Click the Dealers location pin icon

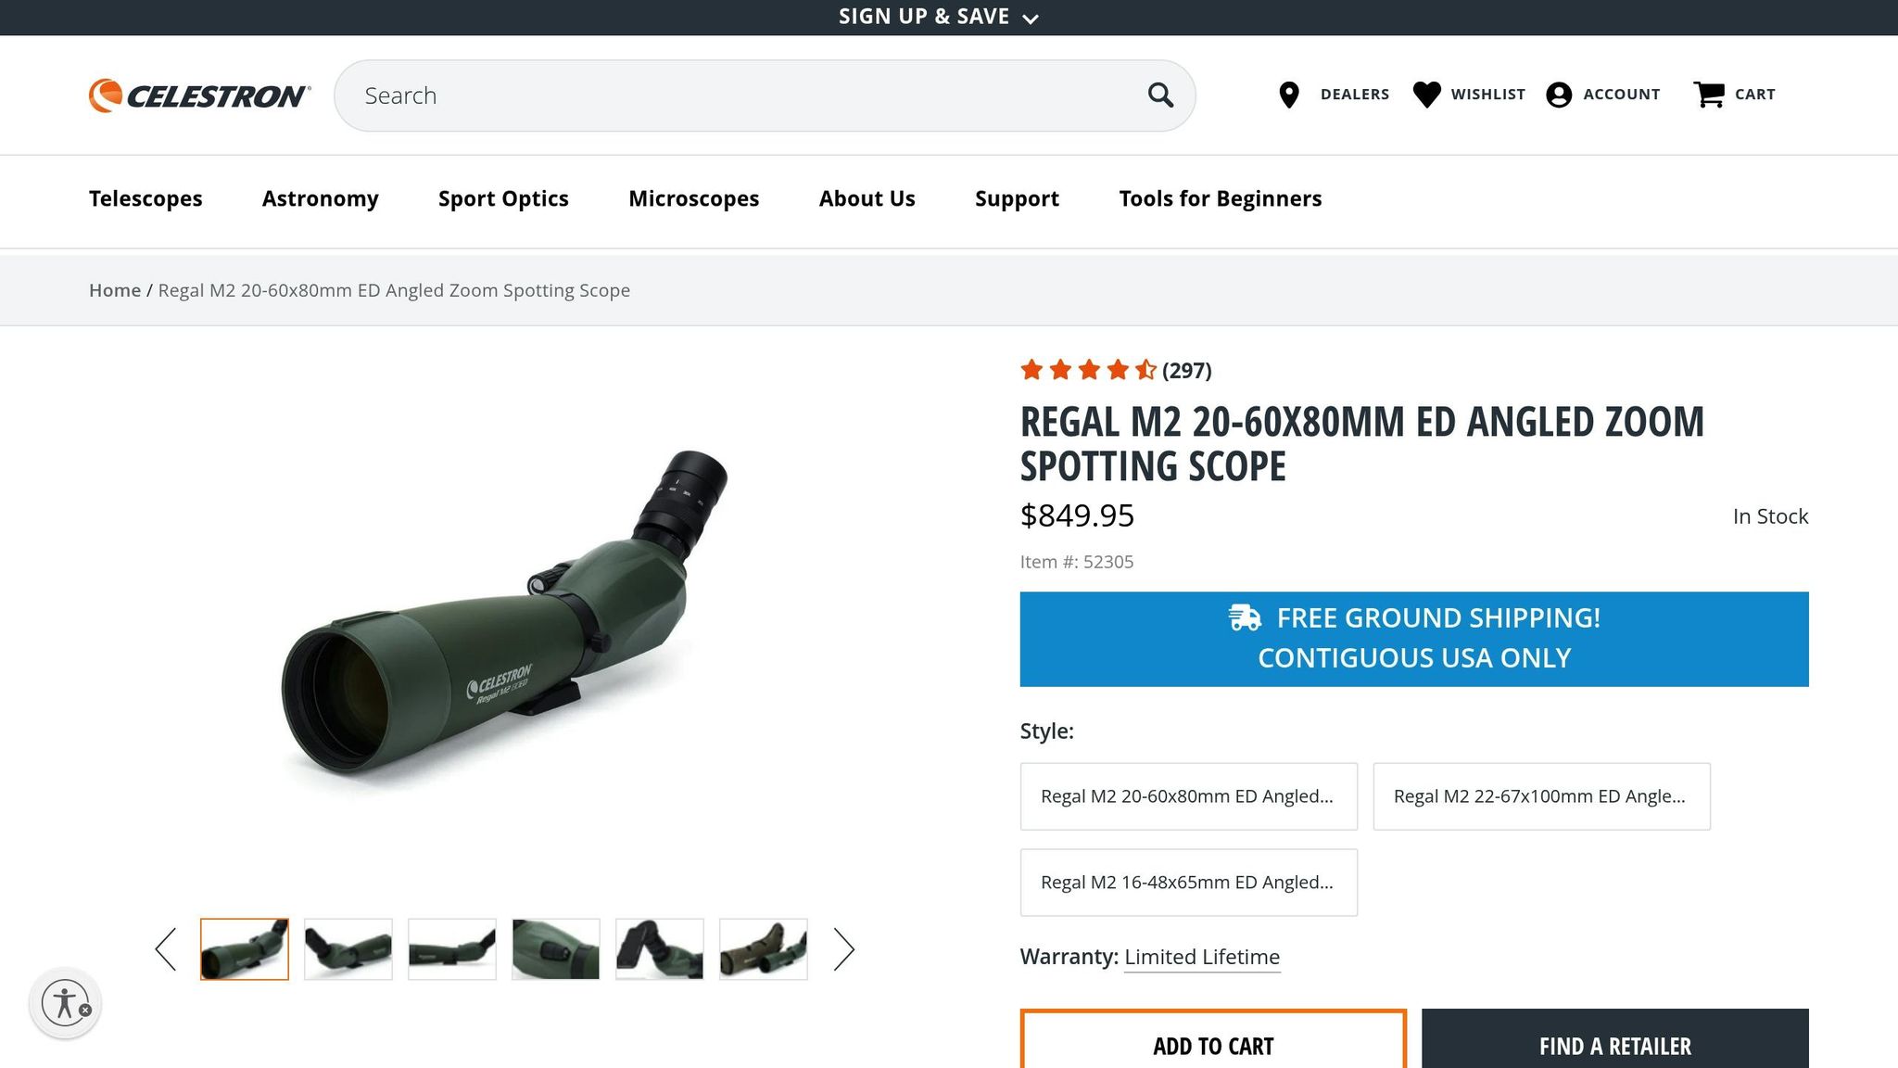pos(1289,94)
